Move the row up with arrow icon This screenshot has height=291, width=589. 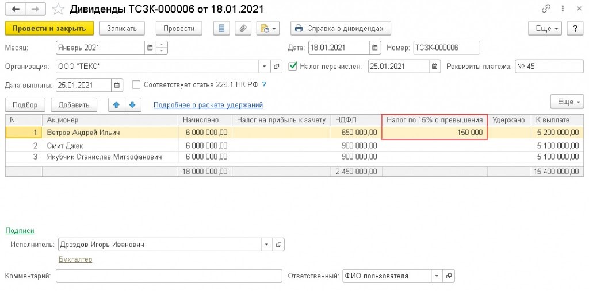(116, 105)
